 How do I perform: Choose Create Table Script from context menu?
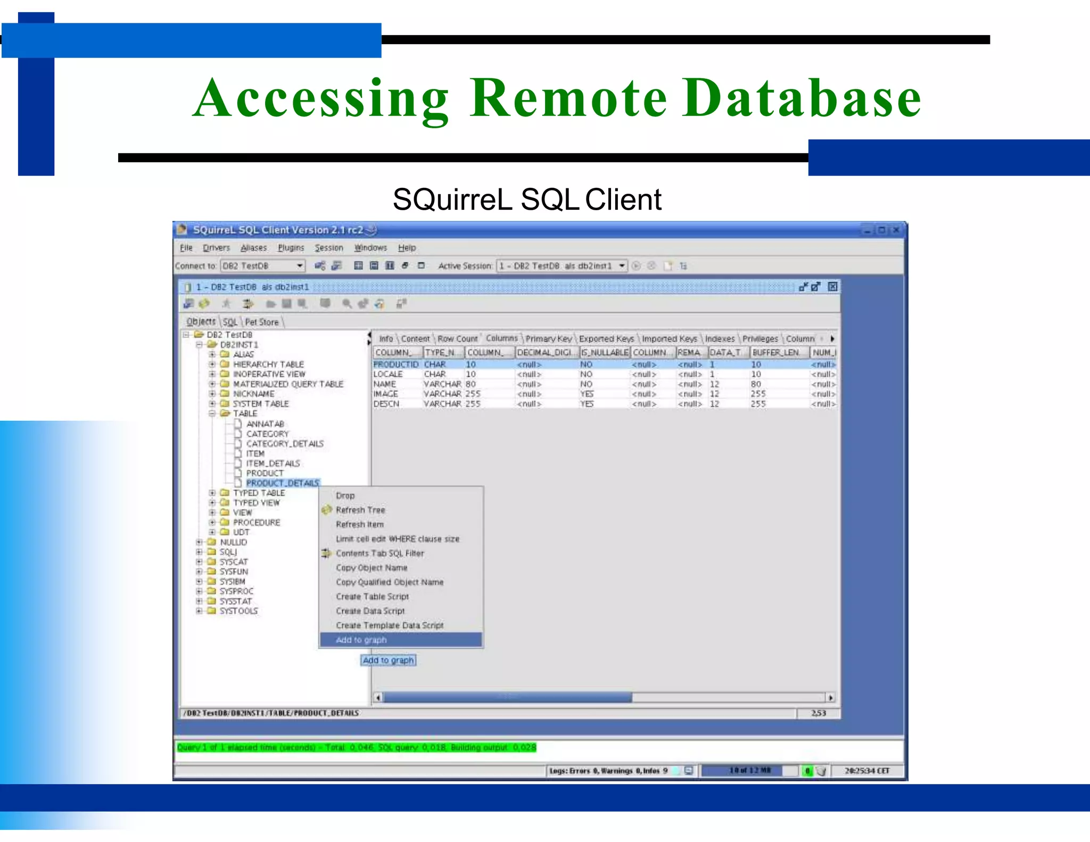click(372, 597)
